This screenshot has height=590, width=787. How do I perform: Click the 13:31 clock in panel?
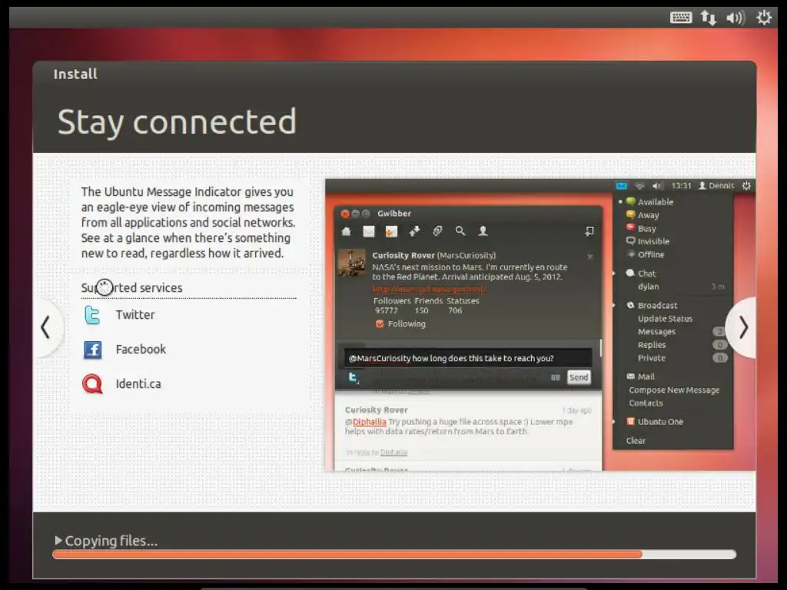point(681,186)
